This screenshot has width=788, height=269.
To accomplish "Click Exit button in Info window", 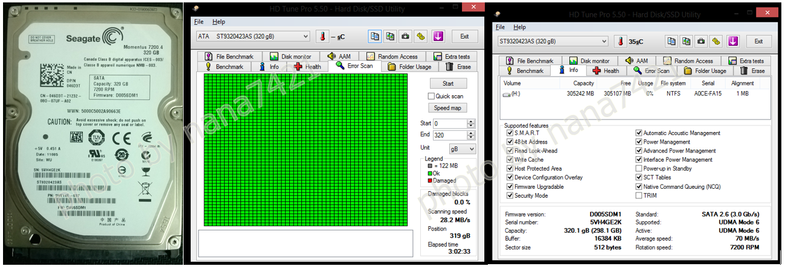I will [759, 41].
